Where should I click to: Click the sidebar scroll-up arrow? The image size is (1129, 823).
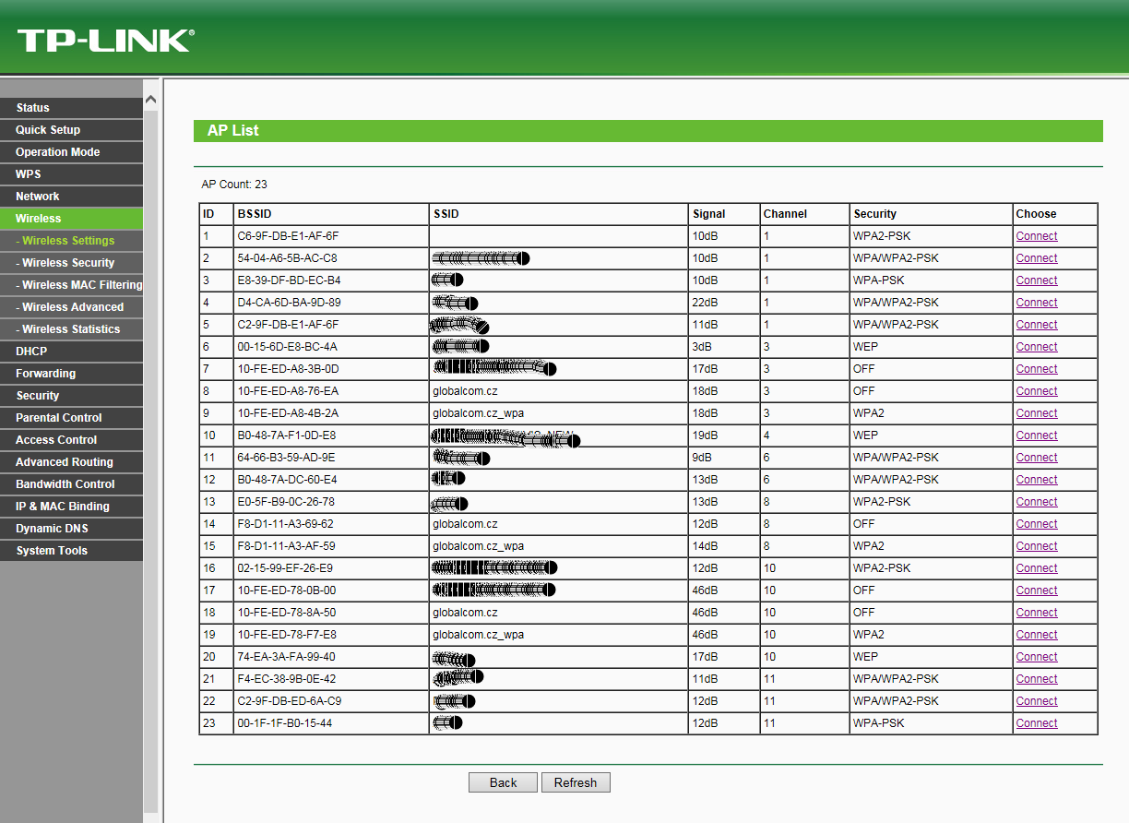(151, 99)
